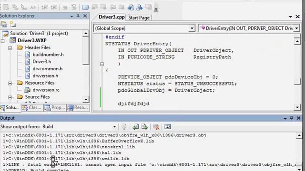Toggle a bookmark with the blue rectangle icon
Image resolution: width=305 pixels, height=171 pixels.
pos(85,8)
